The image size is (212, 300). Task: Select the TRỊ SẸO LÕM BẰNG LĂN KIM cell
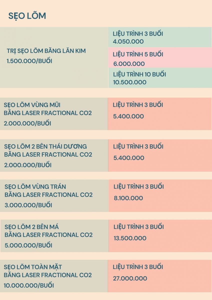click(x=54, y=57)
